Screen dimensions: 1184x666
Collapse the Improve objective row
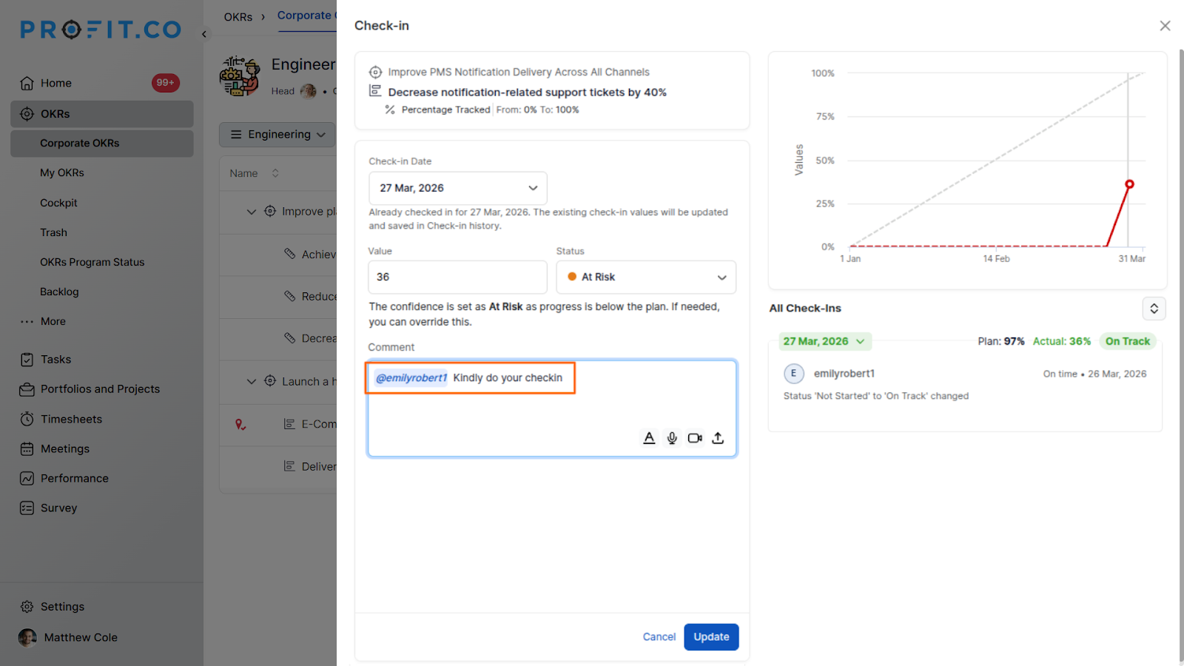(x=252, y=212)
